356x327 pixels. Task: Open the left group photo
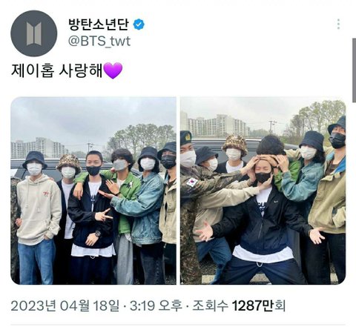click(93, 191)
